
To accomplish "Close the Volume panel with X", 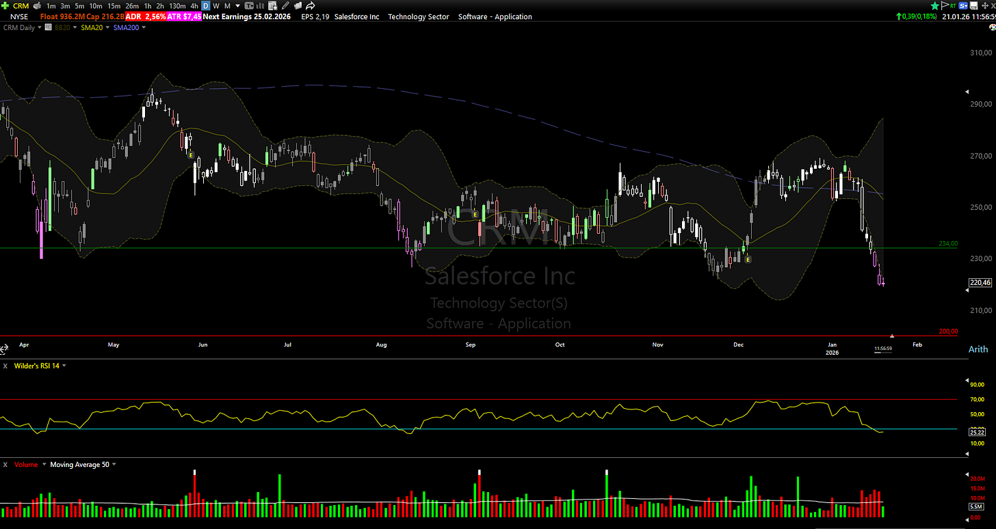I will click(x=5, y=464).
